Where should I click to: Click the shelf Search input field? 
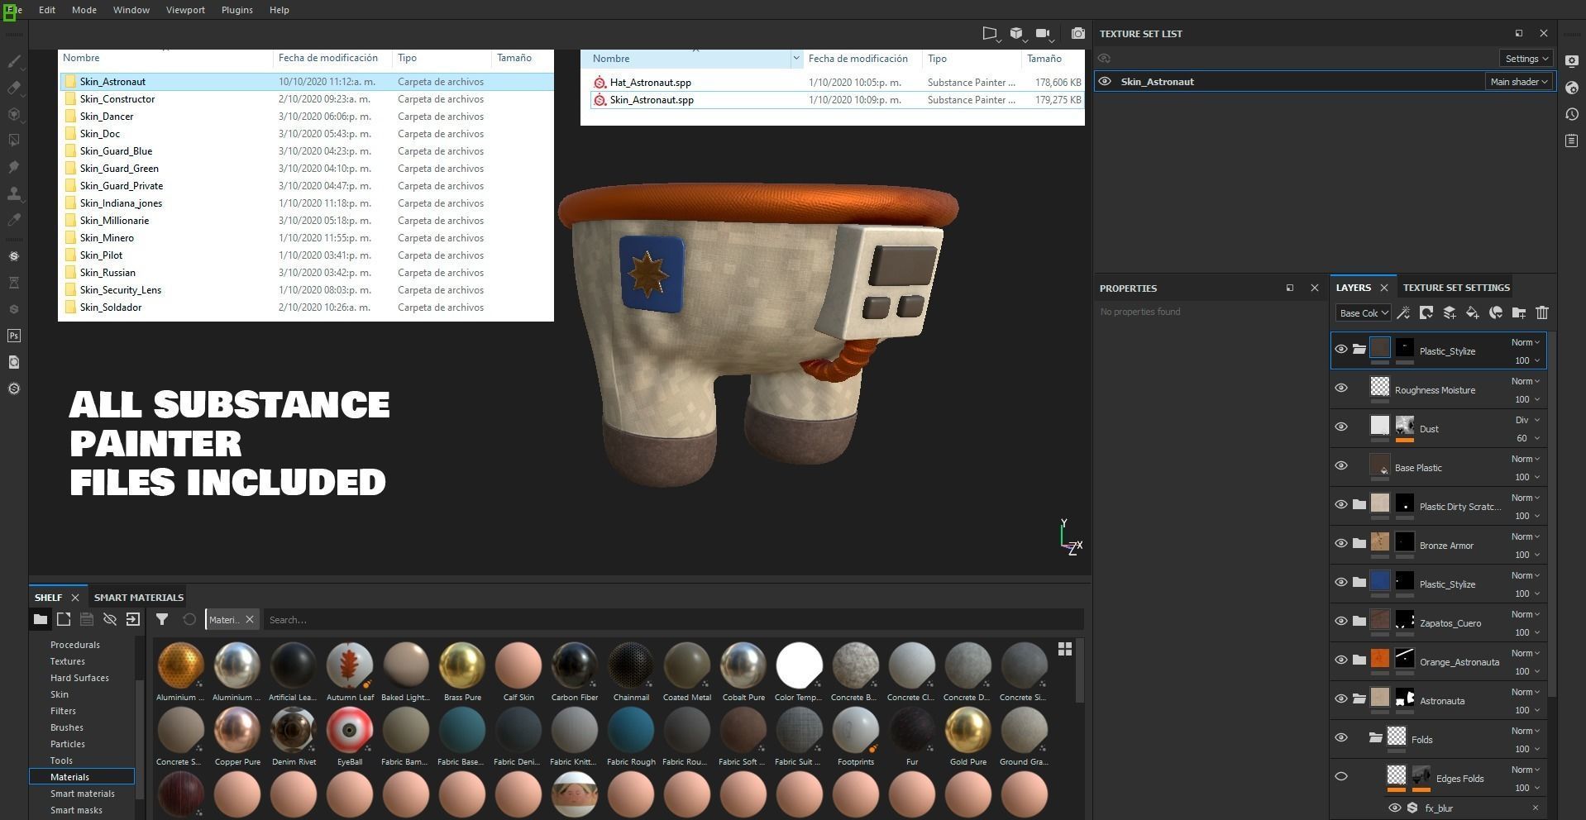coord(673,619)
